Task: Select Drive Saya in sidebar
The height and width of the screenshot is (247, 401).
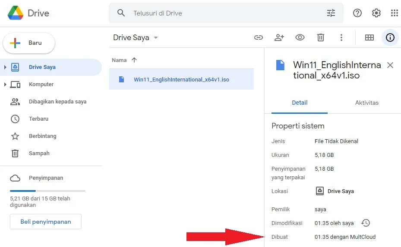Action: [51, 67]
